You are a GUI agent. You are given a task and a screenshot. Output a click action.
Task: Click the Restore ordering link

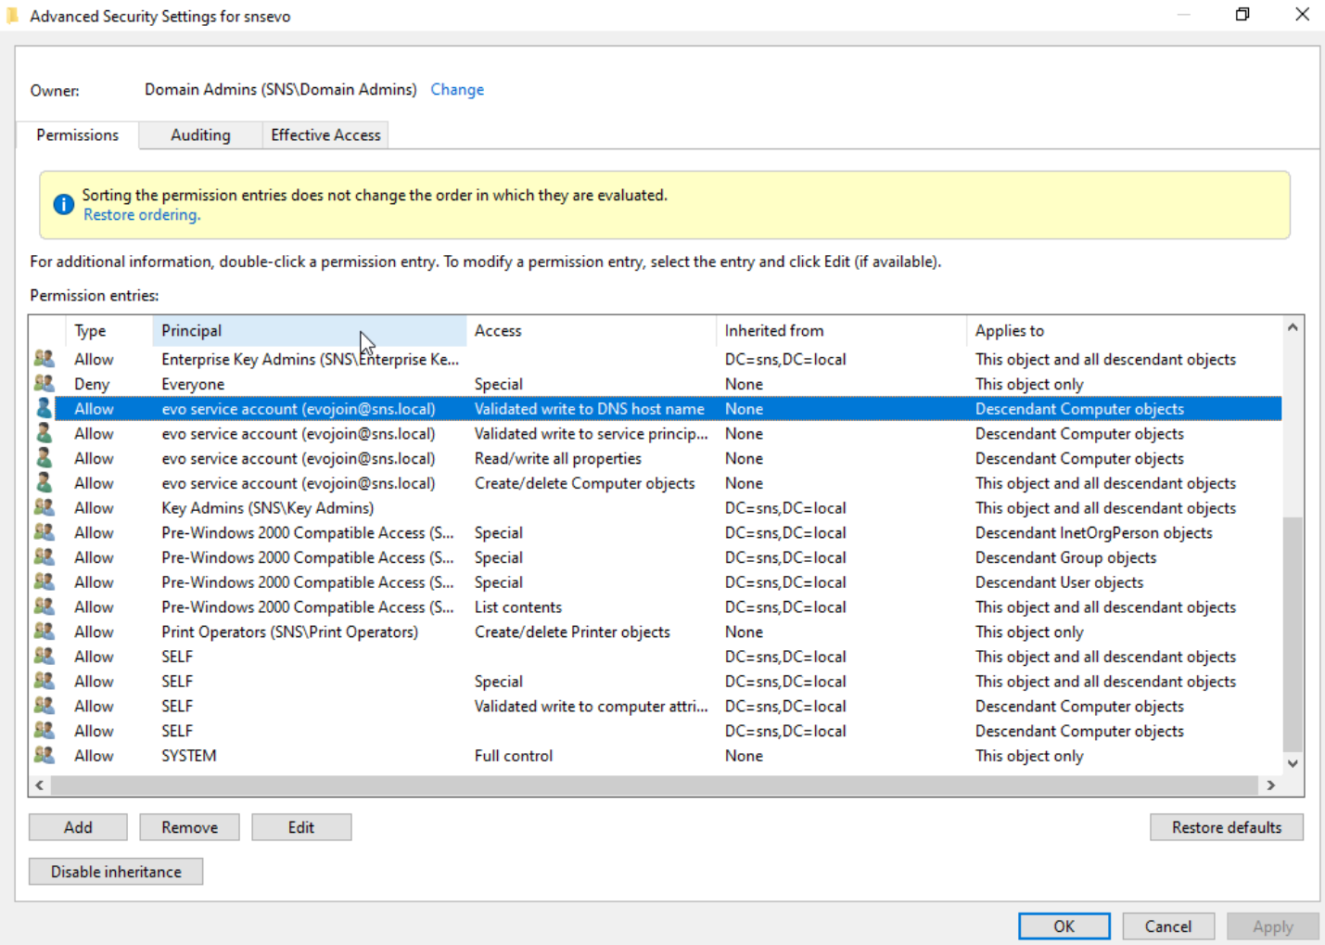pyautogui.click(x=142, y=214)
